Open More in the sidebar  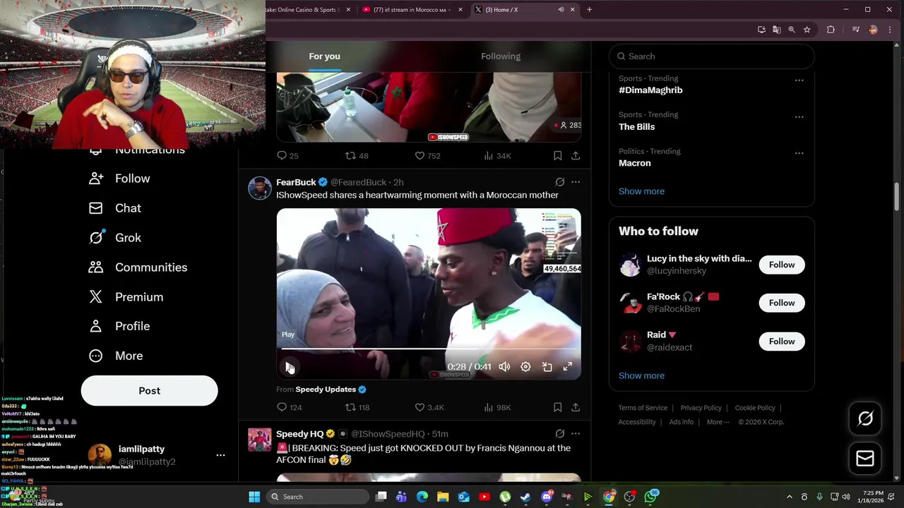[116, 356]
